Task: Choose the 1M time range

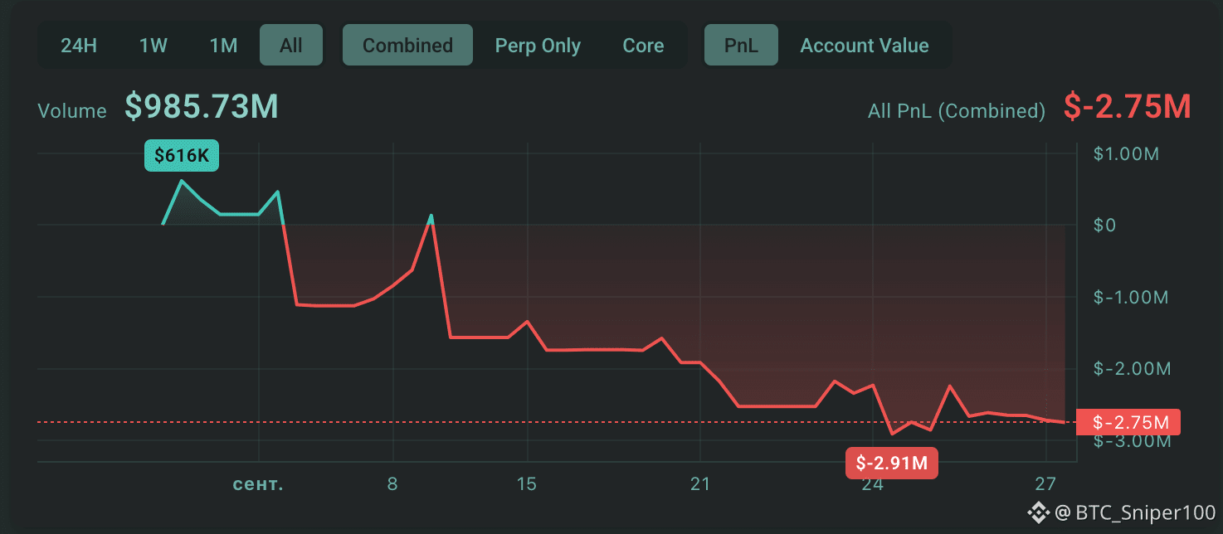Action: (x=223, y=46)
